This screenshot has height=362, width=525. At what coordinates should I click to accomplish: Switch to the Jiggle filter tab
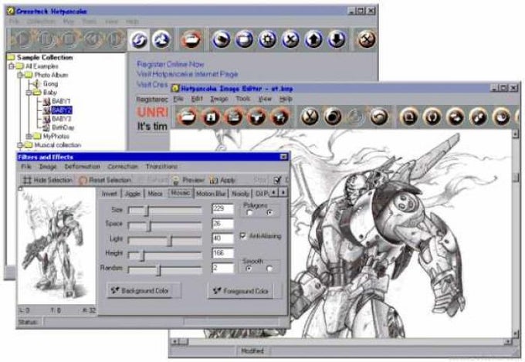(x=132, y=194)
